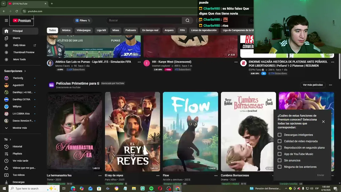341x192 pixels.
Task: Open Memo Faces channel avatar
Action: tap(50, 63)
